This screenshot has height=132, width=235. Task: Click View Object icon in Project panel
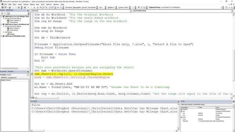(x=5, y=13)
